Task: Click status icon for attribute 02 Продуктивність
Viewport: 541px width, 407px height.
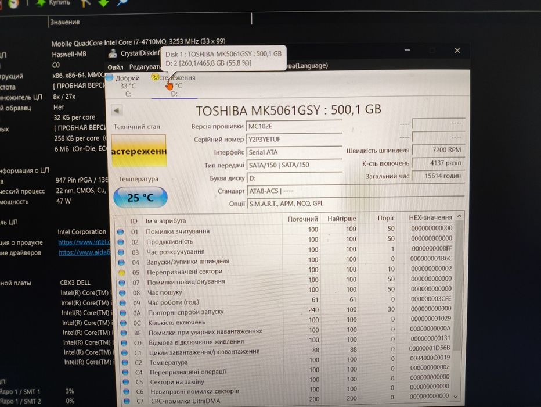Action: (121, 242)
